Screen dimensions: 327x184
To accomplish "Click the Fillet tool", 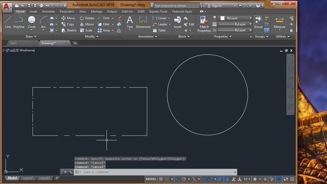I will point(104,24).
